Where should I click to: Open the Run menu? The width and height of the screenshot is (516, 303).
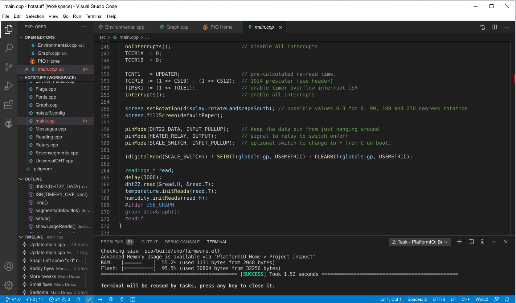click(x=77, y=16)
